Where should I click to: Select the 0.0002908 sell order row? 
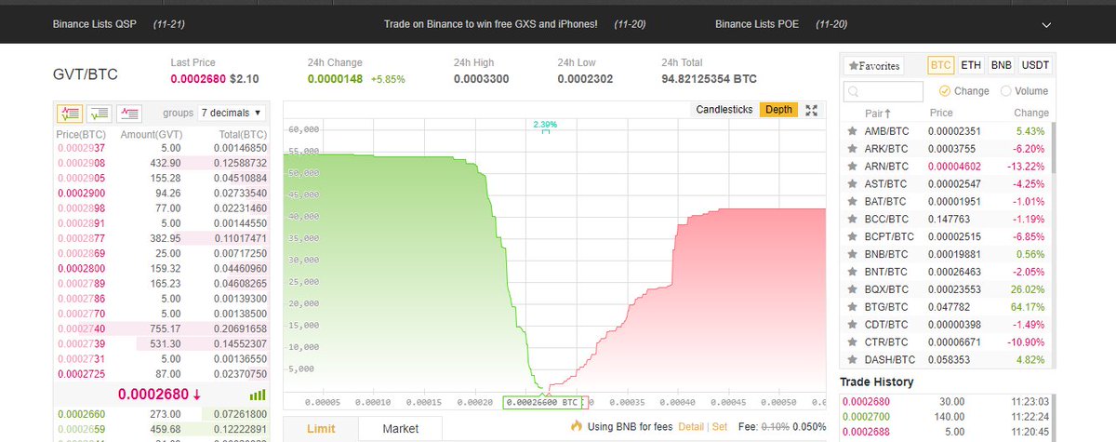162,163
